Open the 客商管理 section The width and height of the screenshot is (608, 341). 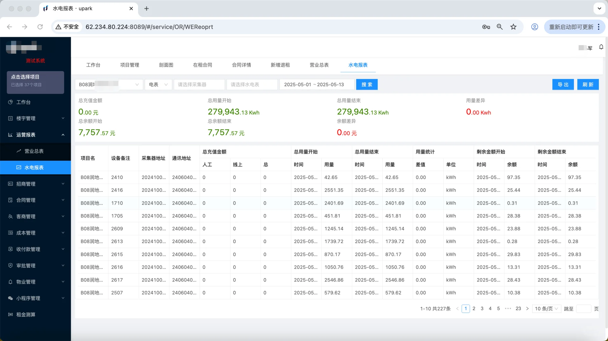pyautogui.click(x=25, y=216)
